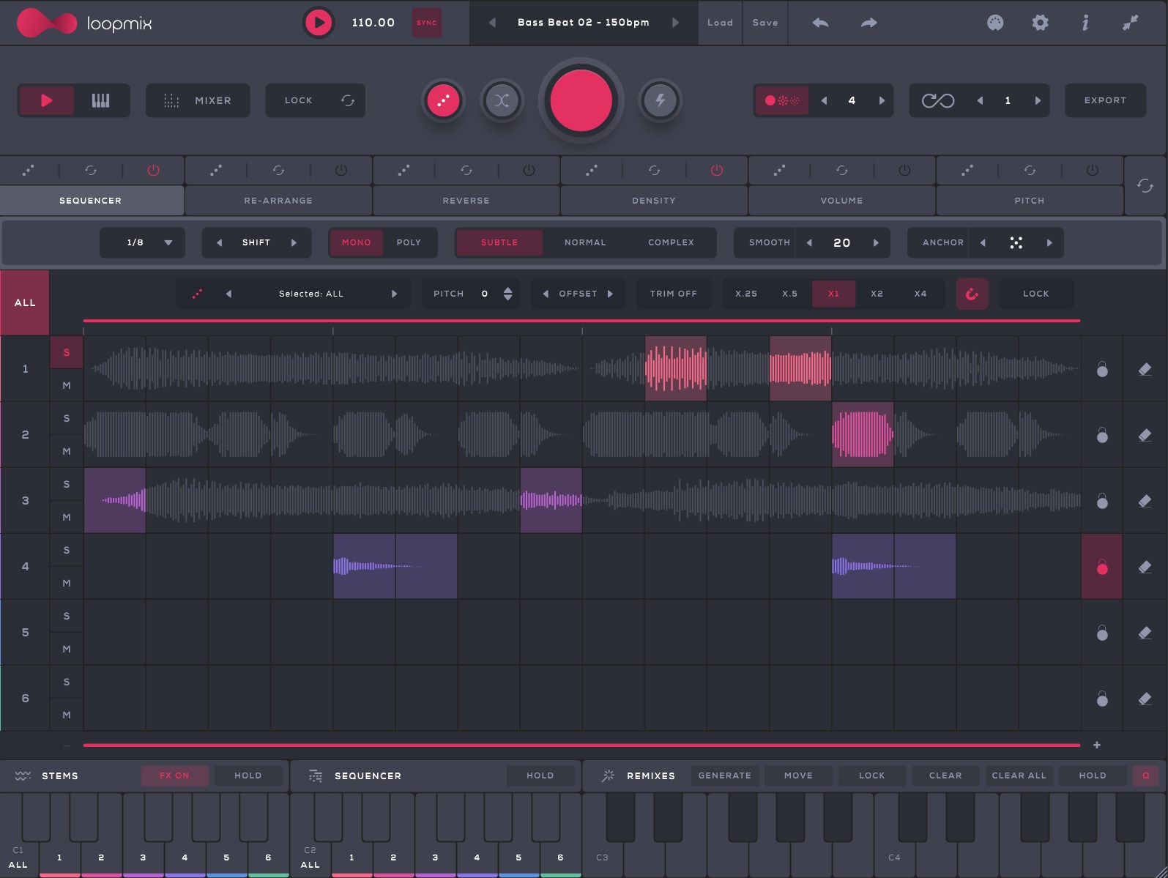Open settings with the gear icon
The width and height of the screenshot is (1168, 878).
point(1040,23)
